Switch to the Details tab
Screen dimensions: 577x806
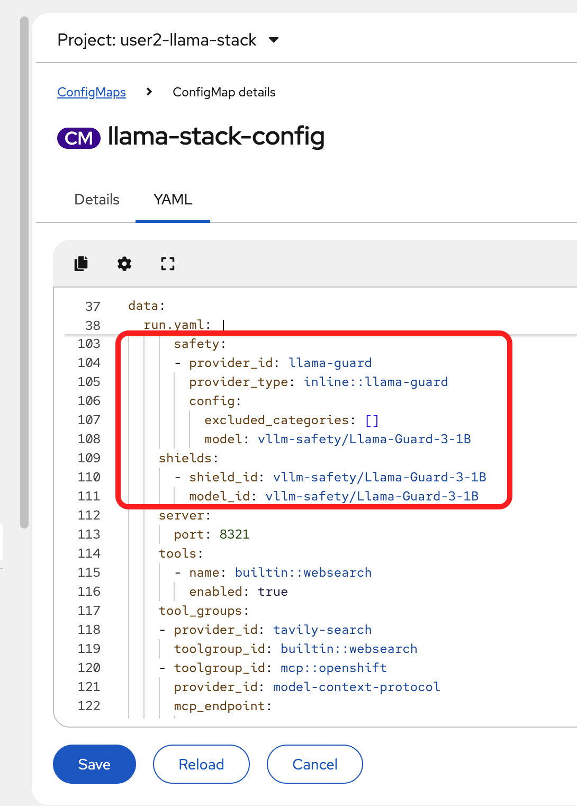pyautogui.click(x=97, y=200)
